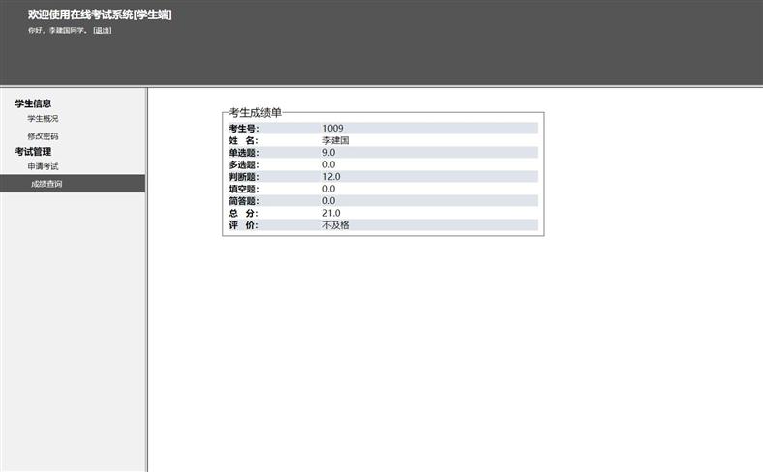Click the 学生信息 section heading

(x=33, y=103)
